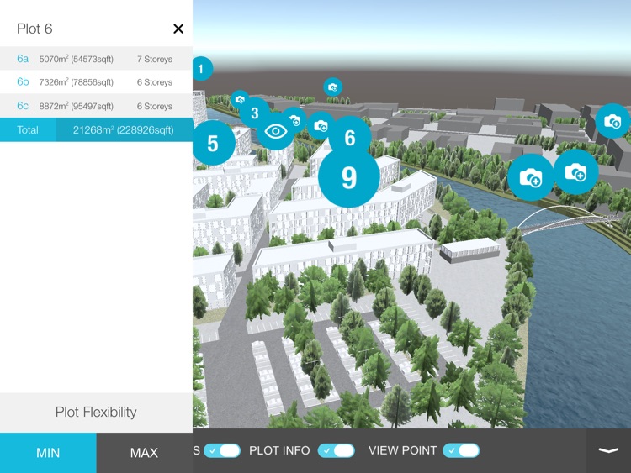Click the eye viewpoint marker

[x=276, y=131]
